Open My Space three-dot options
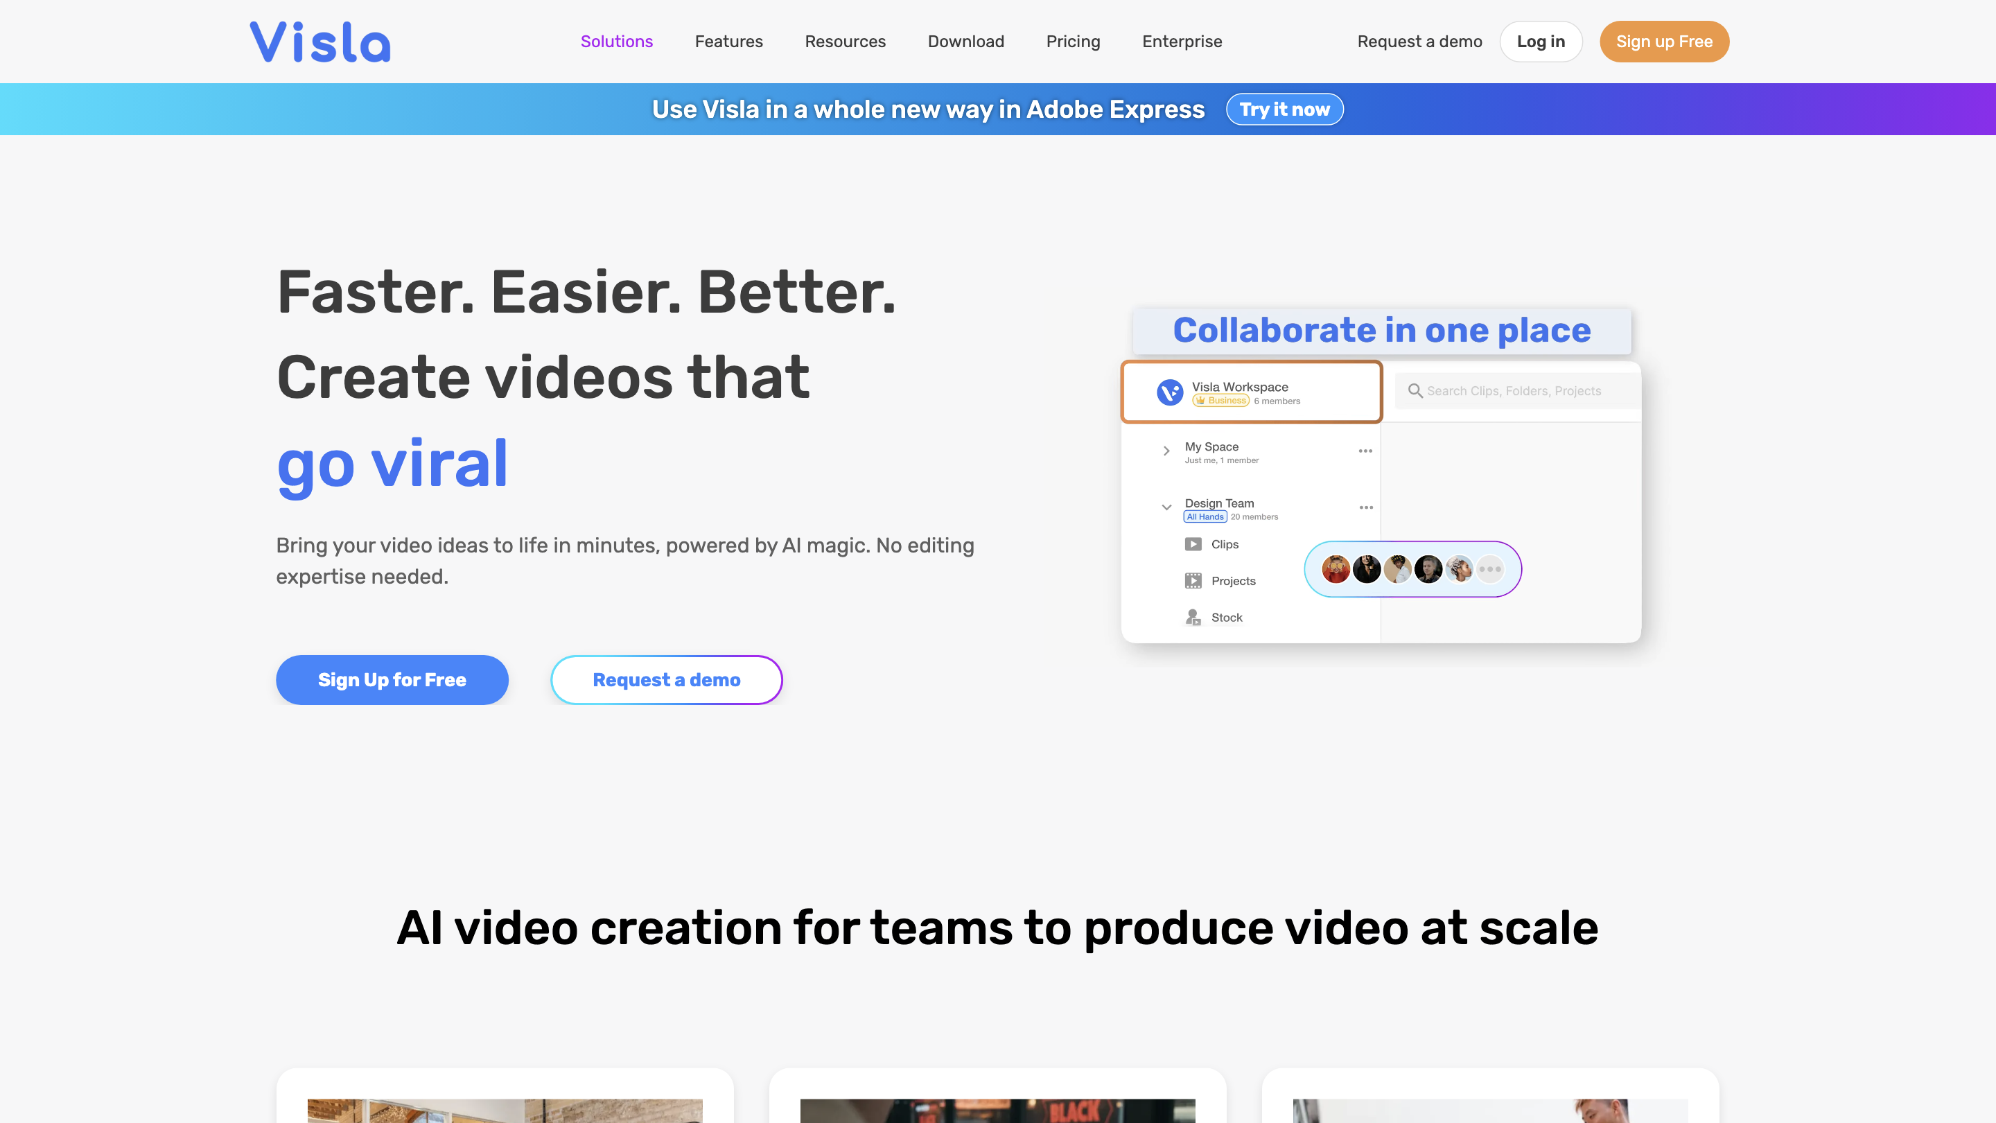1996x1123 pixels. 1365,451
